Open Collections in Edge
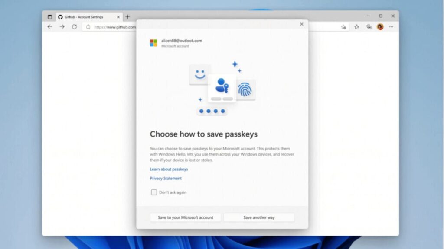The image size is (444, 249). tap(369, 26)
